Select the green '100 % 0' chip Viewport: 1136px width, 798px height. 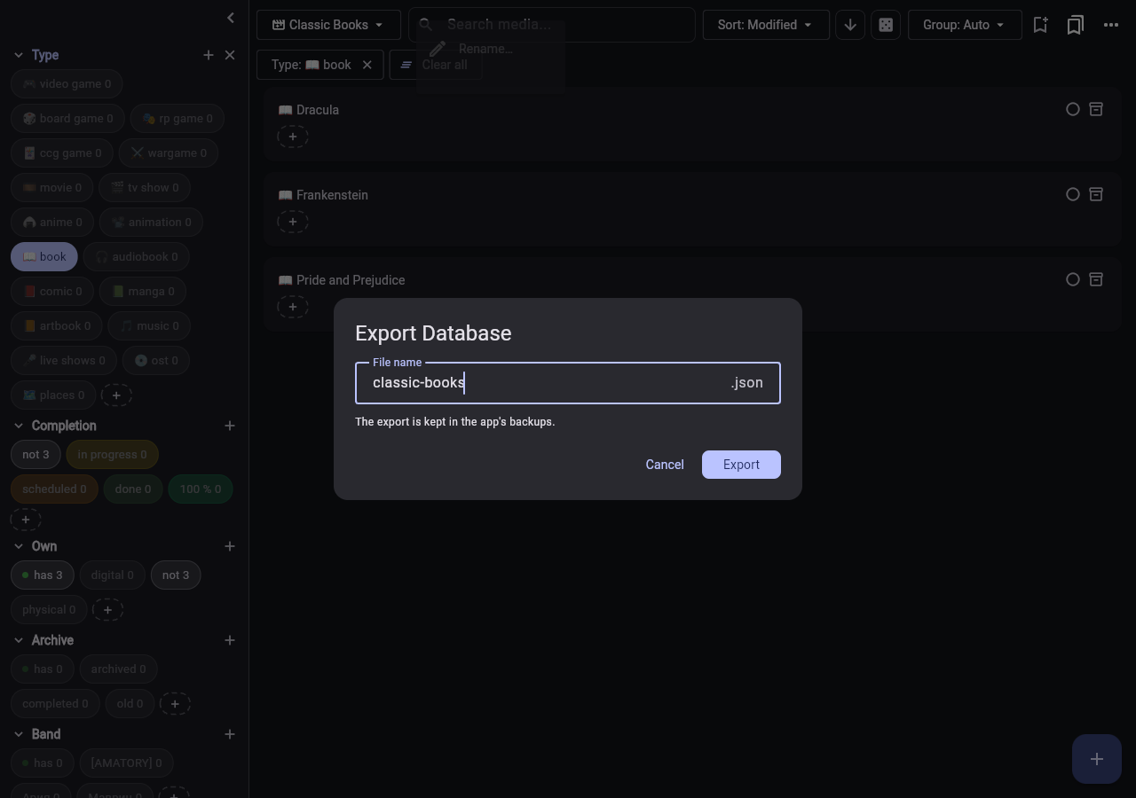201,489
